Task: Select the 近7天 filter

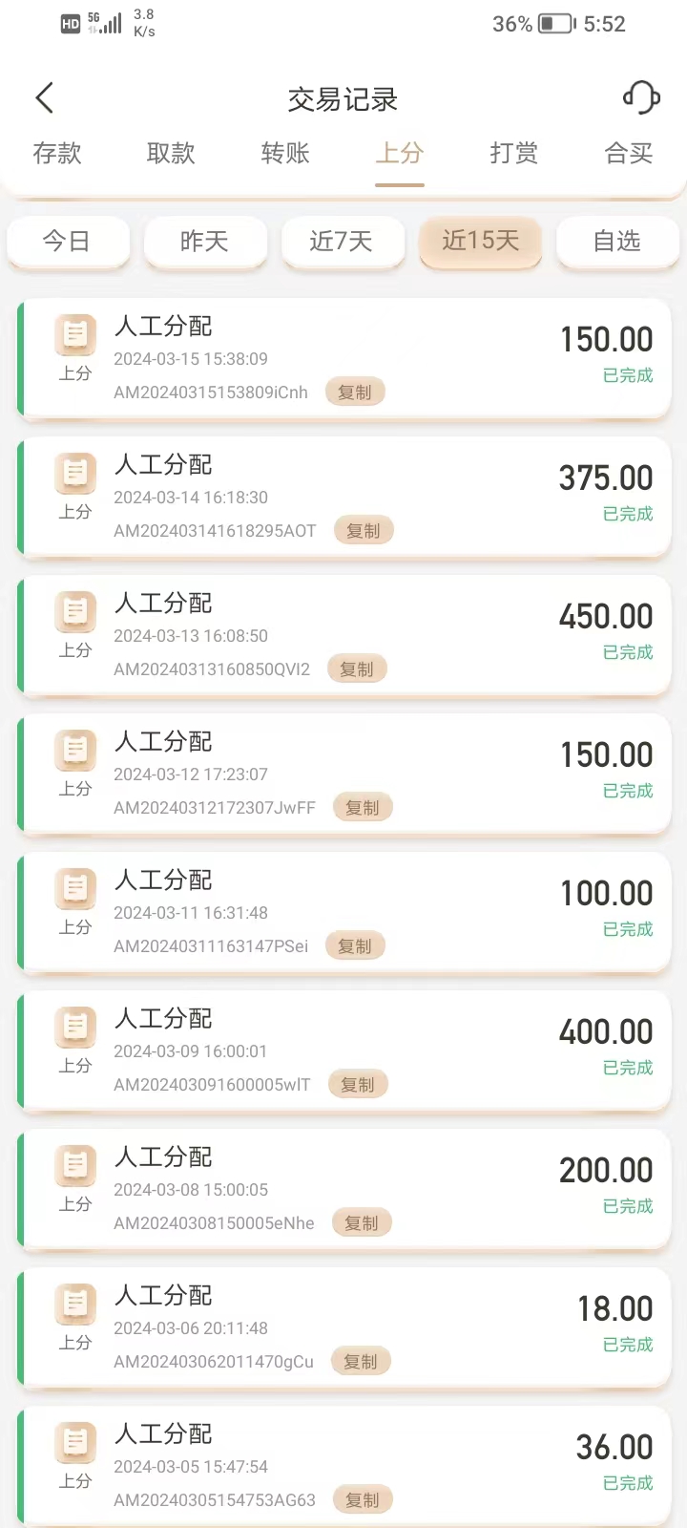Action: pyautogui.click(x=343, y=242)
